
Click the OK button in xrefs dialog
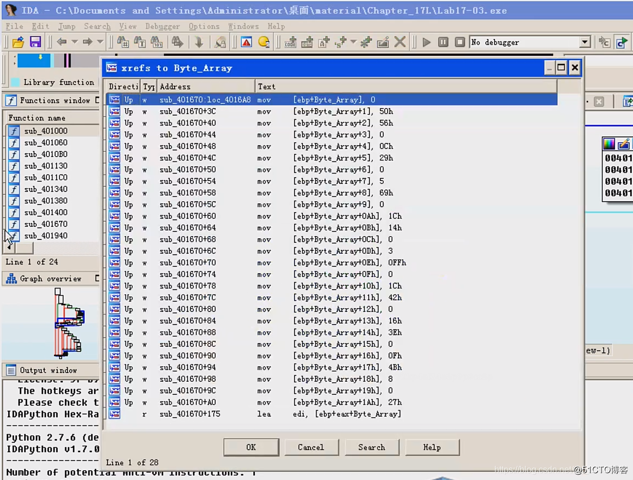point(251,447)
